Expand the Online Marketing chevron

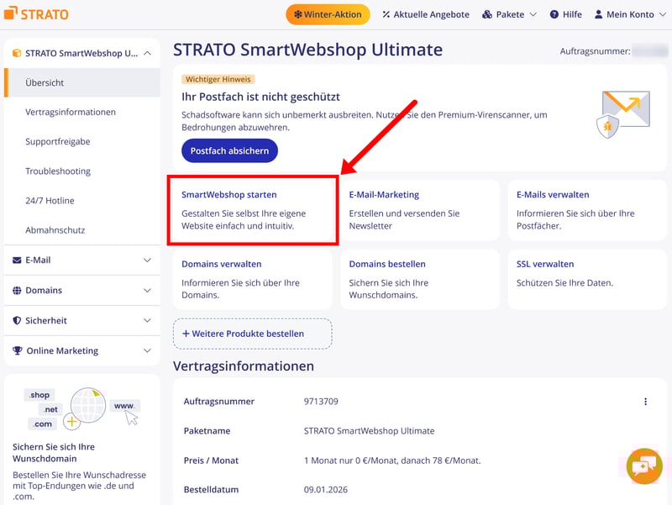[x=148, y=351]
